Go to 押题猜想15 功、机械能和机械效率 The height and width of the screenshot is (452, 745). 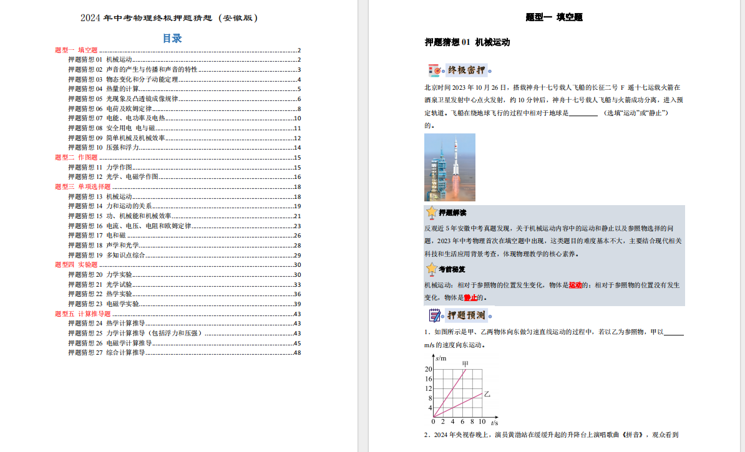pos(184,216)
